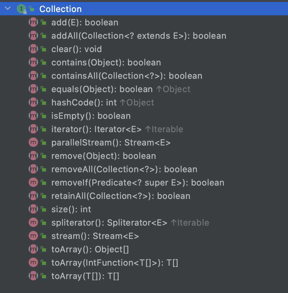The image size is (288, 293).
Task: Select the Collection interface row label
Action: point(60,9)
